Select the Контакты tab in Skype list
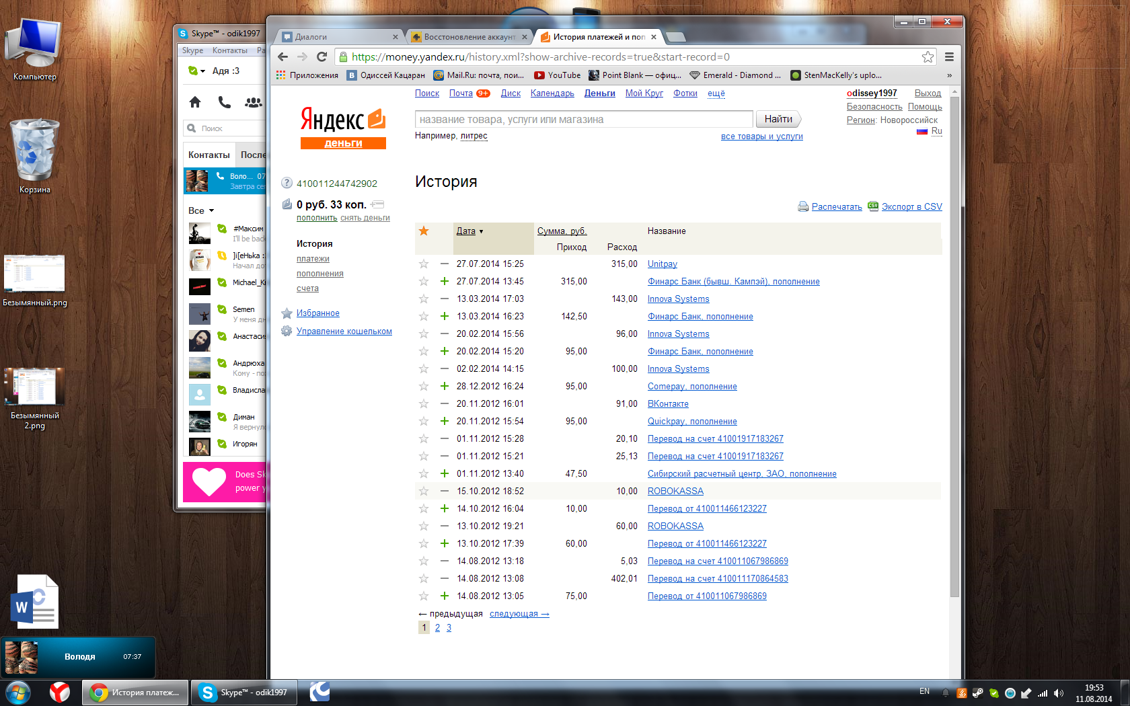The image size is (1130, 706). tap(209, 155)
